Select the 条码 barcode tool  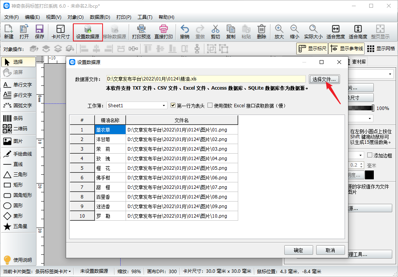(x=18, y=118)
